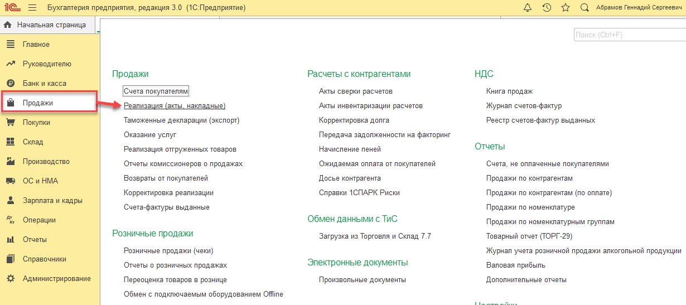Click the Справочники books icon
This screenshot has height=305, width=686.
[10, 259]
